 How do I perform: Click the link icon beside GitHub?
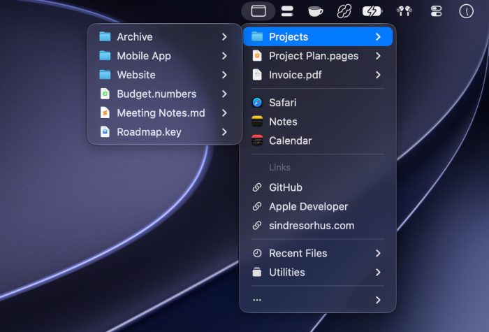point(257,187)
